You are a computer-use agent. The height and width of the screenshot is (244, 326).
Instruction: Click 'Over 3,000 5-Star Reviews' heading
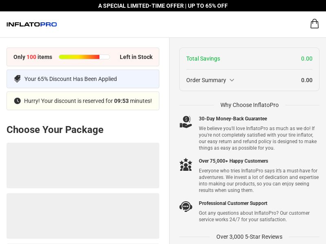249,237
